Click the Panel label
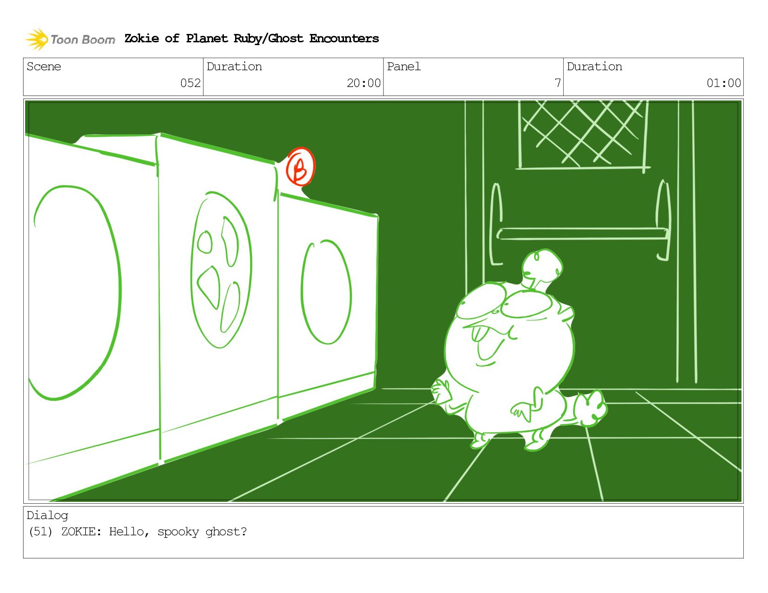Image resolution: width=768 pixels, height=593 pixels. point(404,67)
